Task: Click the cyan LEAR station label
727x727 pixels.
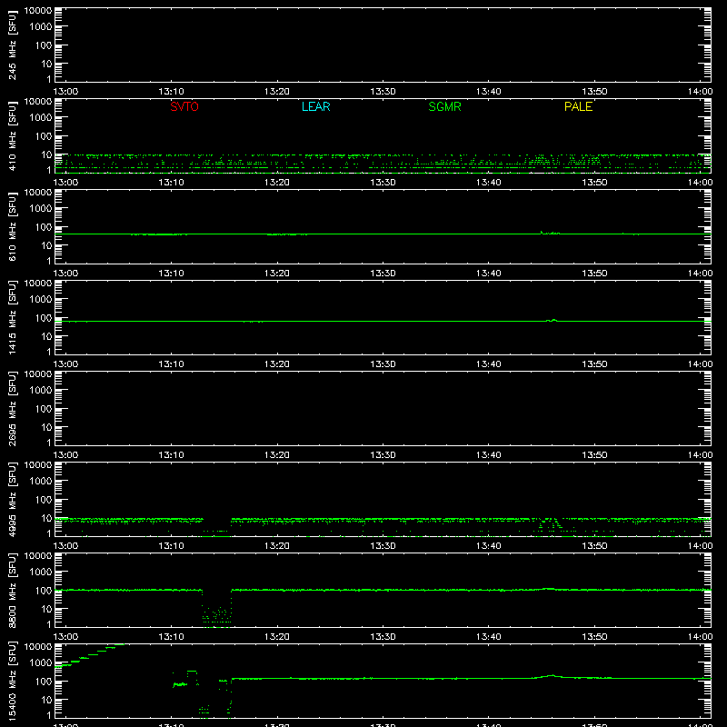Action: coord(315,106)
